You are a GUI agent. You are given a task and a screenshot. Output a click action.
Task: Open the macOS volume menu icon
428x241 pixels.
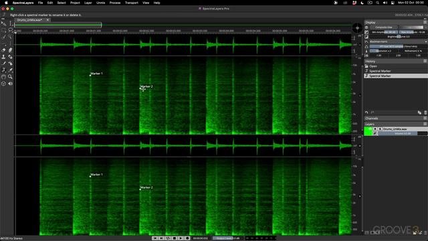tap(385, 3)
